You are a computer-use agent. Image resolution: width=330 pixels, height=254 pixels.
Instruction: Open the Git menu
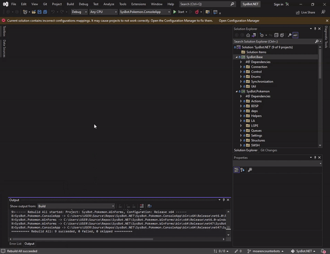(x=45, y=4)
